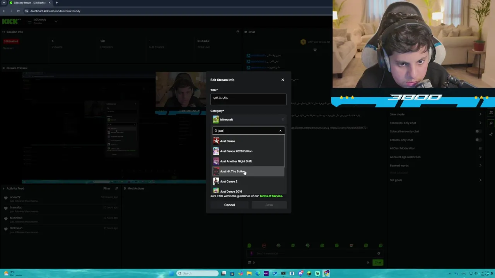495x278 pixels.
Task: Clear the category search text
Action: (x=280, y=131)
